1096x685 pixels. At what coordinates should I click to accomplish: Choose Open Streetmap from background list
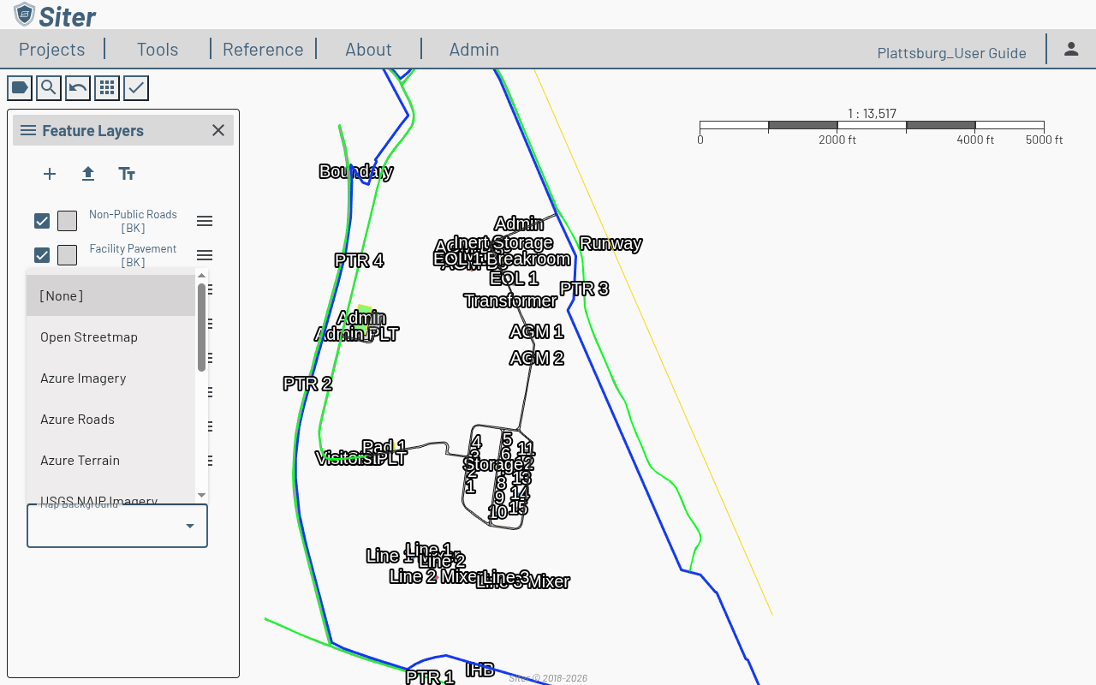coord(110,337)
